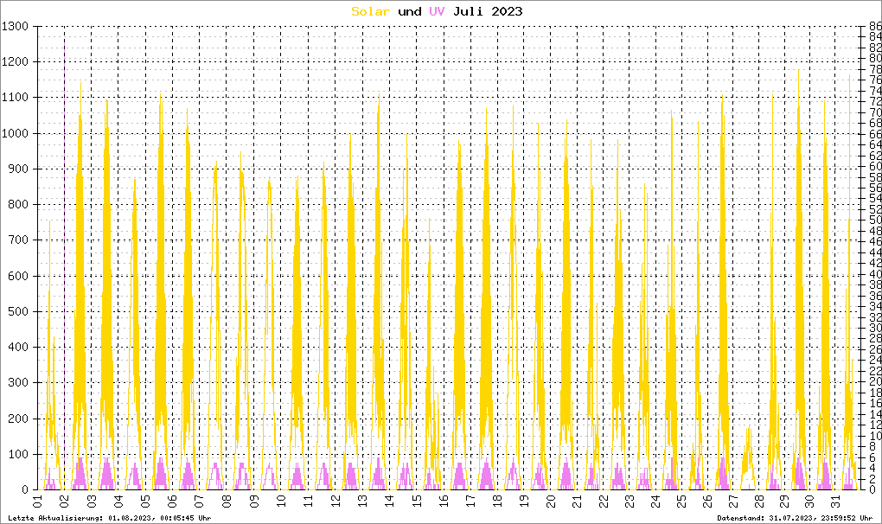Click the 40 label on right UV axis
Viewport: 882px width, 524px height.
point(874,274)
